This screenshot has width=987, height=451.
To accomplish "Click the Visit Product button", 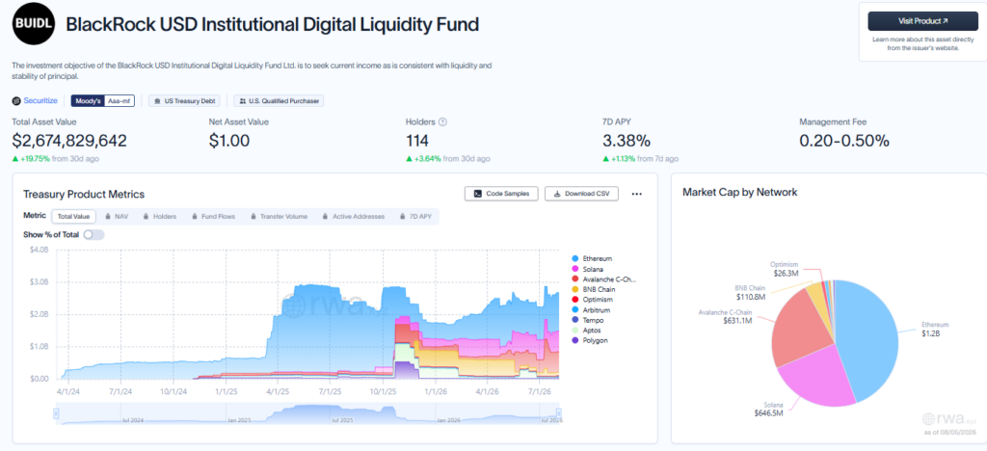I will click(922, 21).
